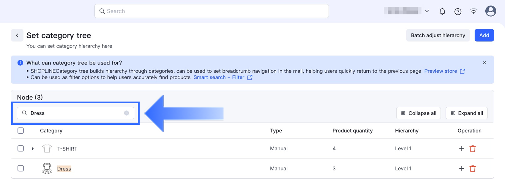Open the store account dropdown chevron
This screenshot has height=193, width=505.
tap(427, 11)
